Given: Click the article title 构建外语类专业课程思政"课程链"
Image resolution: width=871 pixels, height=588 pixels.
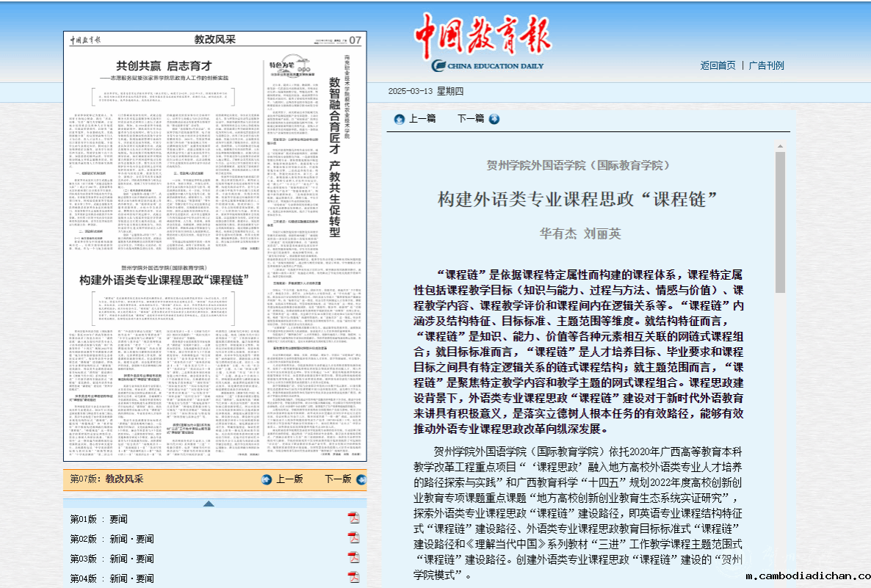Looking at the screenshot, I should tap(578, 199).
